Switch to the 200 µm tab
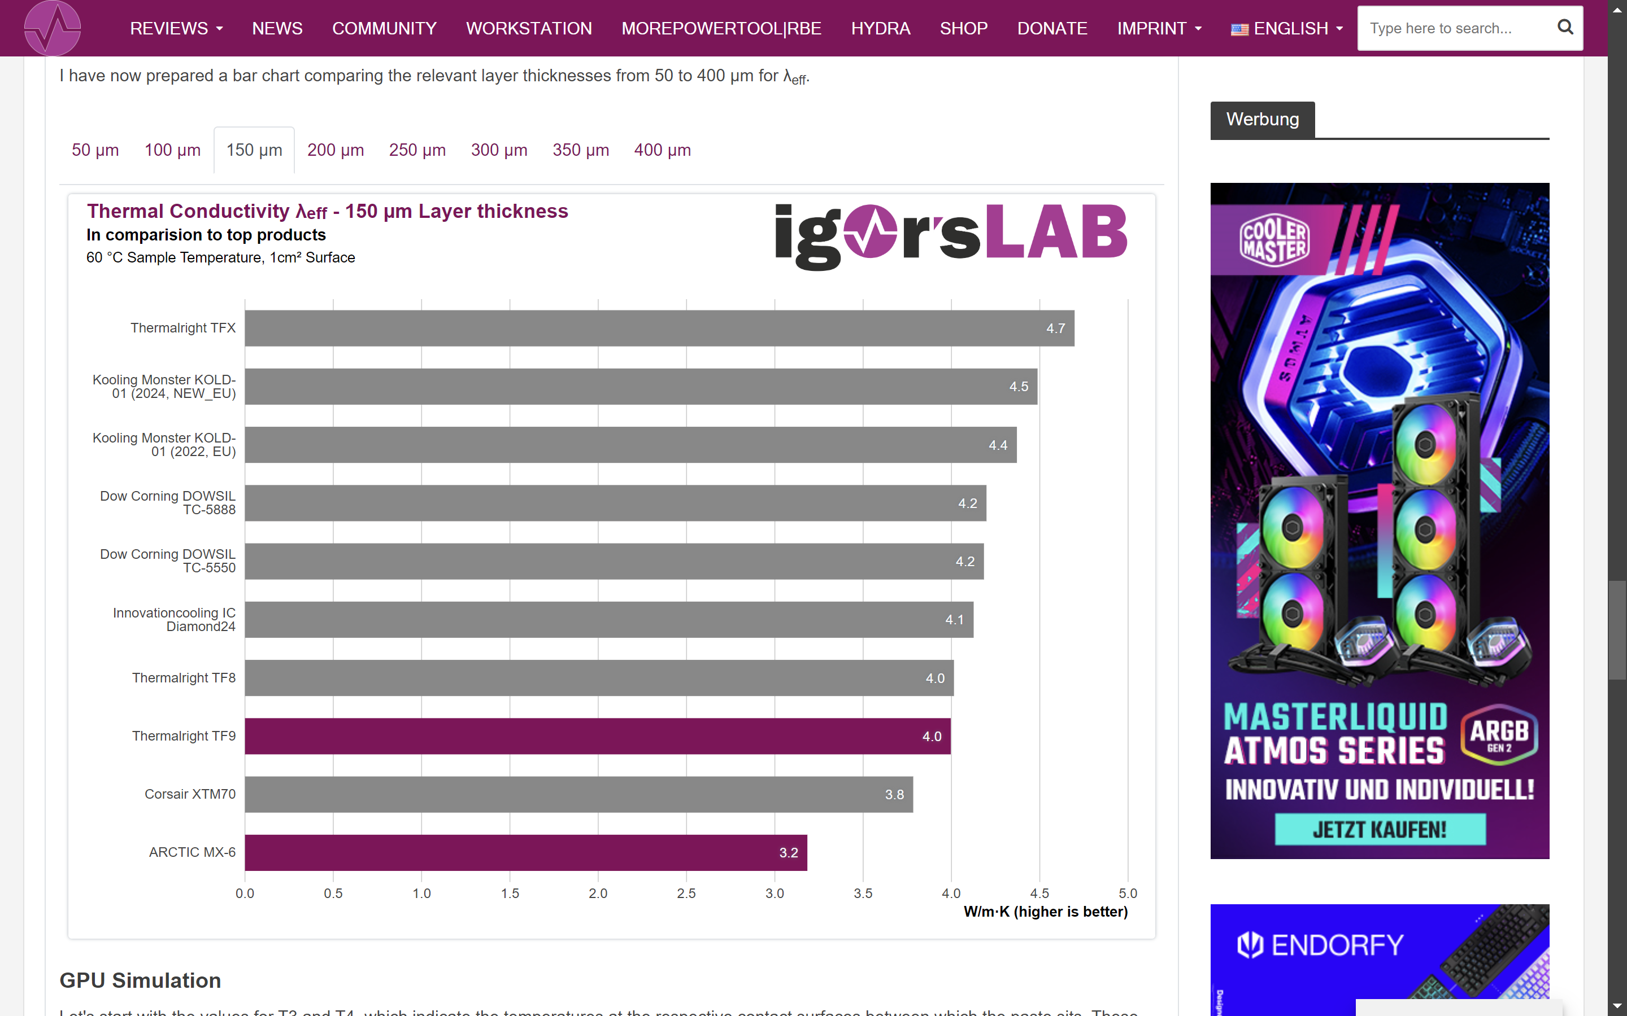1627x1016 pixels. click(x=336, y=150)
